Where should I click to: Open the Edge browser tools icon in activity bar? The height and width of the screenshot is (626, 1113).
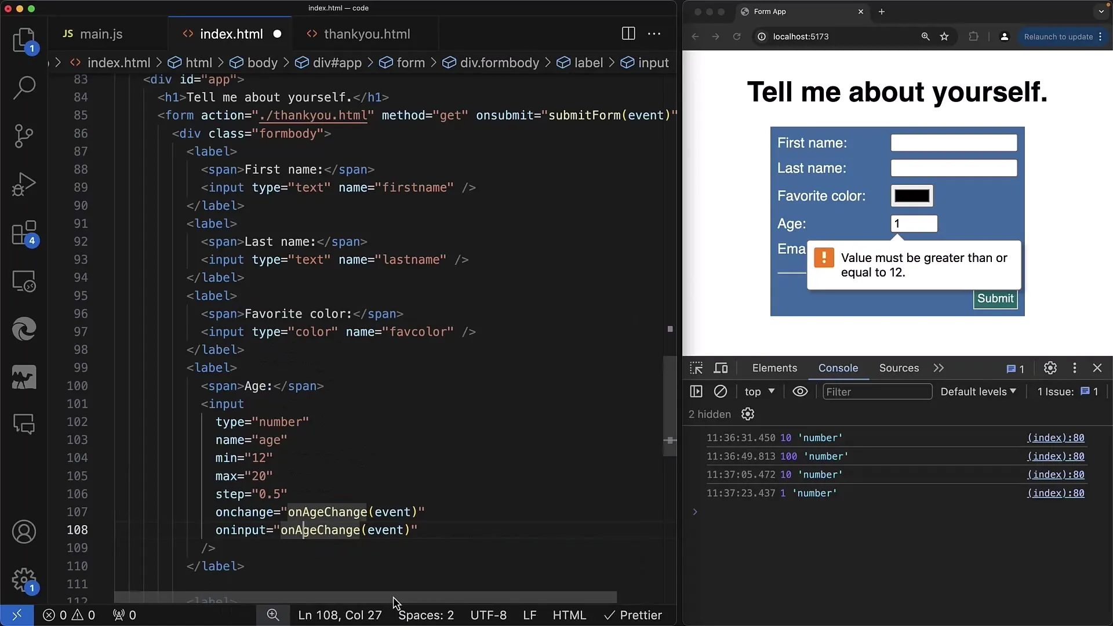click(x=24, y=329)
